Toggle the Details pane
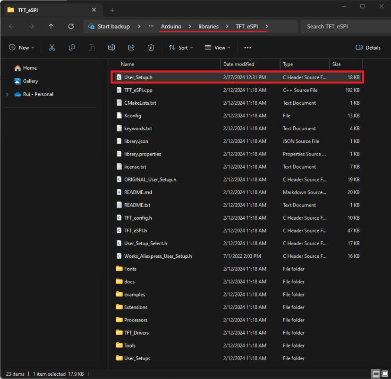Image resolution: width=391 pixels, height=379 pixels. point(368,48)
